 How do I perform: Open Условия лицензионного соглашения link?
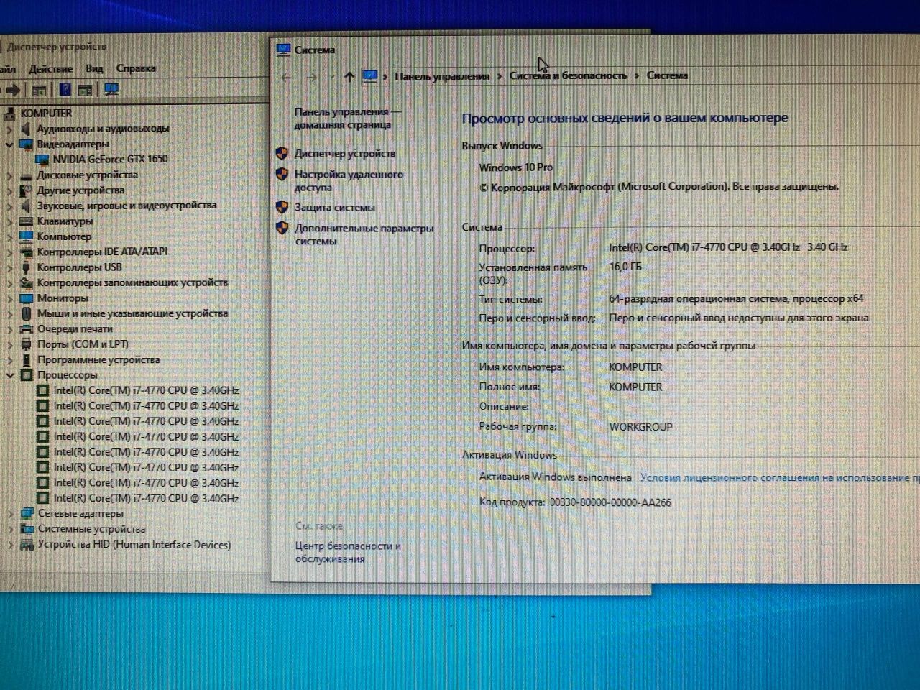point(780,477)
